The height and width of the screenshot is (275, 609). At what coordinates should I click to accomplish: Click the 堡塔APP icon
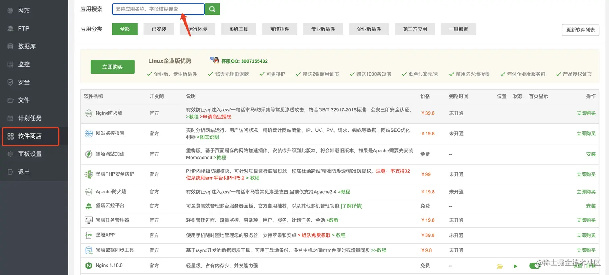pos(89,235)
